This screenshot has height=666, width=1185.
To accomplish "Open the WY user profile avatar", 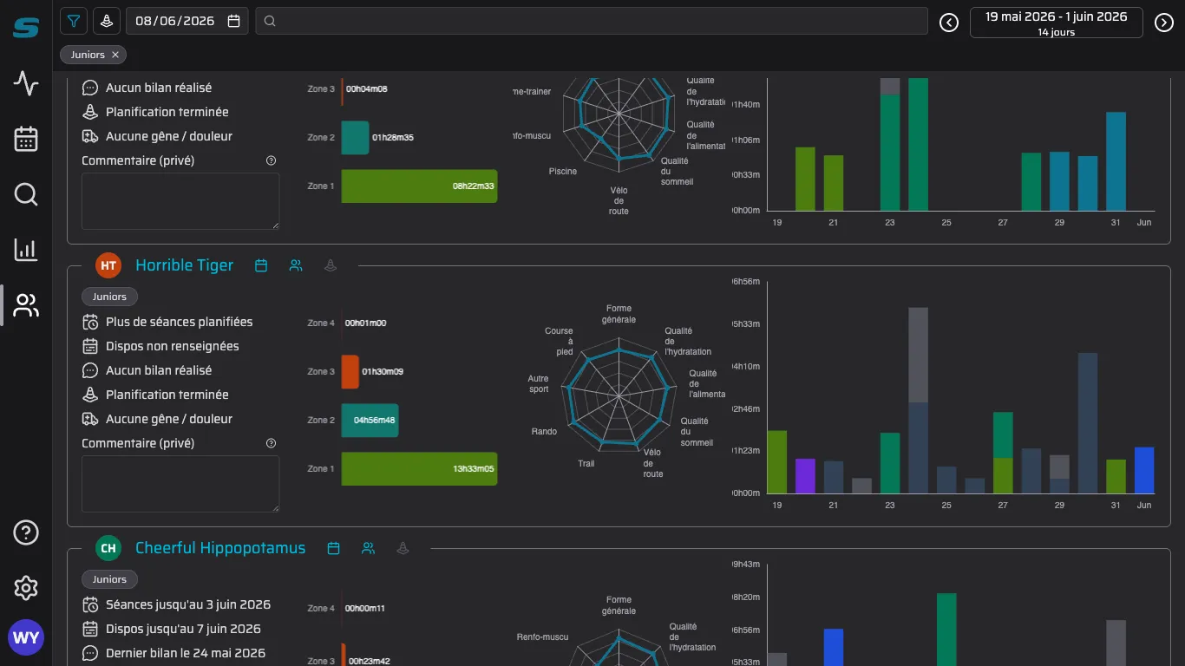I will click(26, 638).
